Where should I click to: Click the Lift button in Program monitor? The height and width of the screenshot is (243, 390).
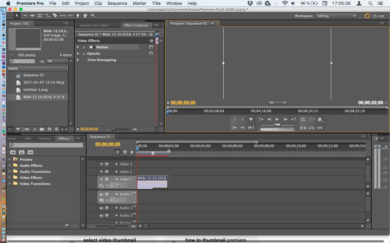(x=303, y=128)
